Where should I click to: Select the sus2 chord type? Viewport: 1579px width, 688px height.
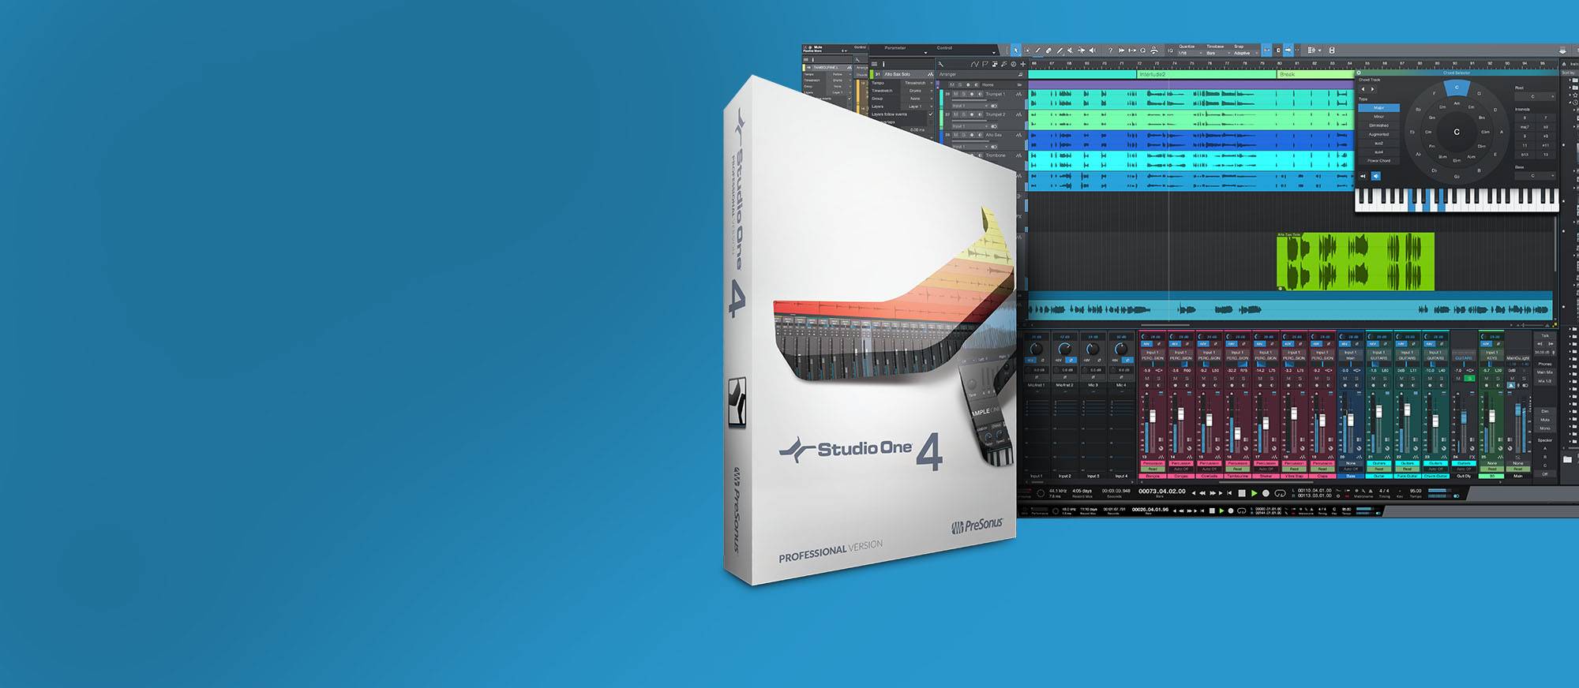(x=1379, y=143)
